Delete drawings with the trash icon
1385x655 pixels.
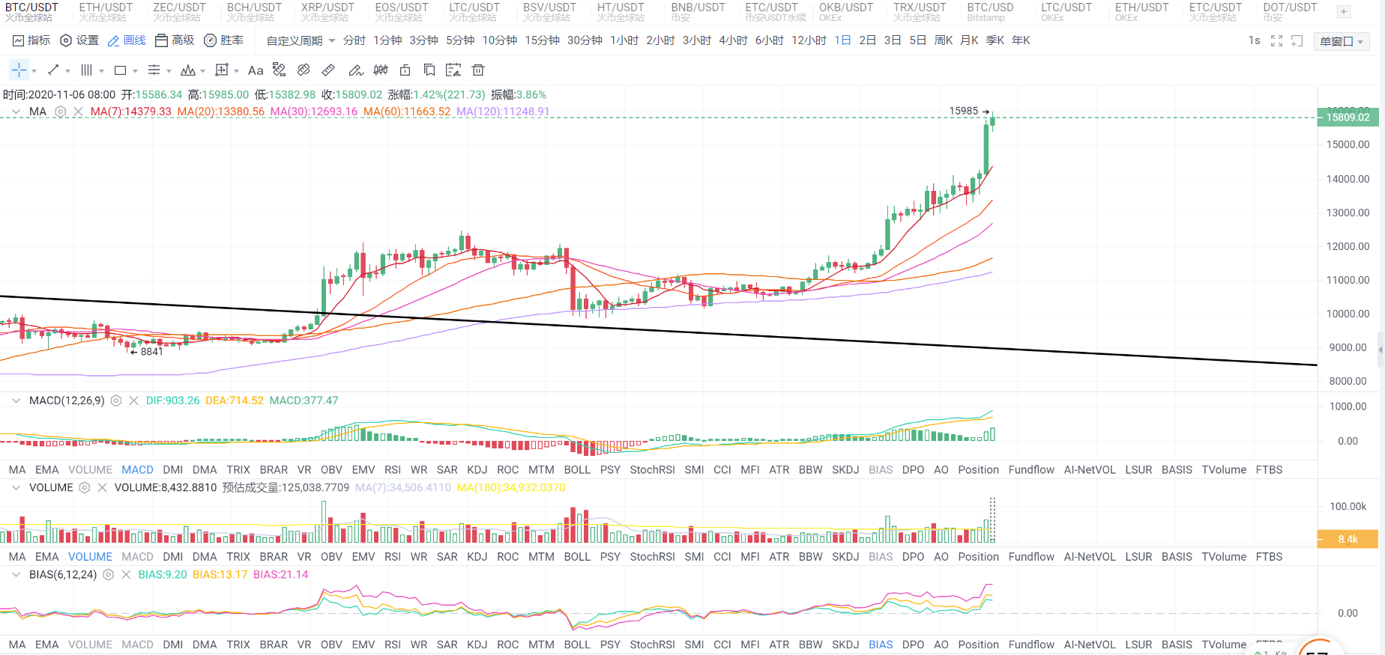click(x=478, y=70)
